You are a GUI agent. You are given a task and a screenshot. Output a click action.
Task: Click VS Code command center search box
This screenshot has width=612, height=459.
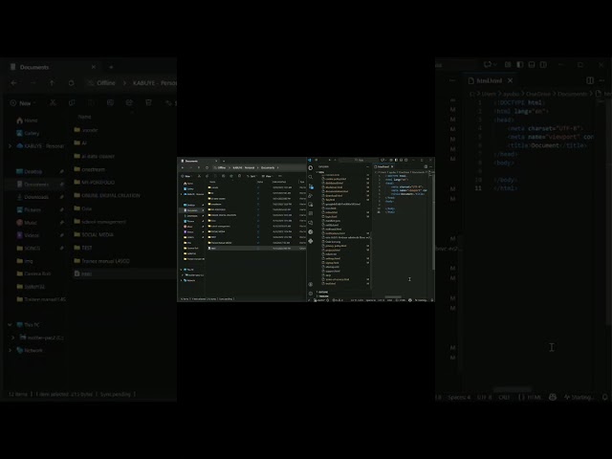pyautogui.click(x=360, y=160)
